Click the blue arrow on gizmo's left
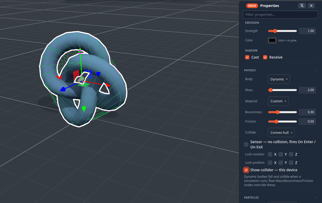This screenshot has width=322, height=203. pyautogui.click(x=63, y=89)
